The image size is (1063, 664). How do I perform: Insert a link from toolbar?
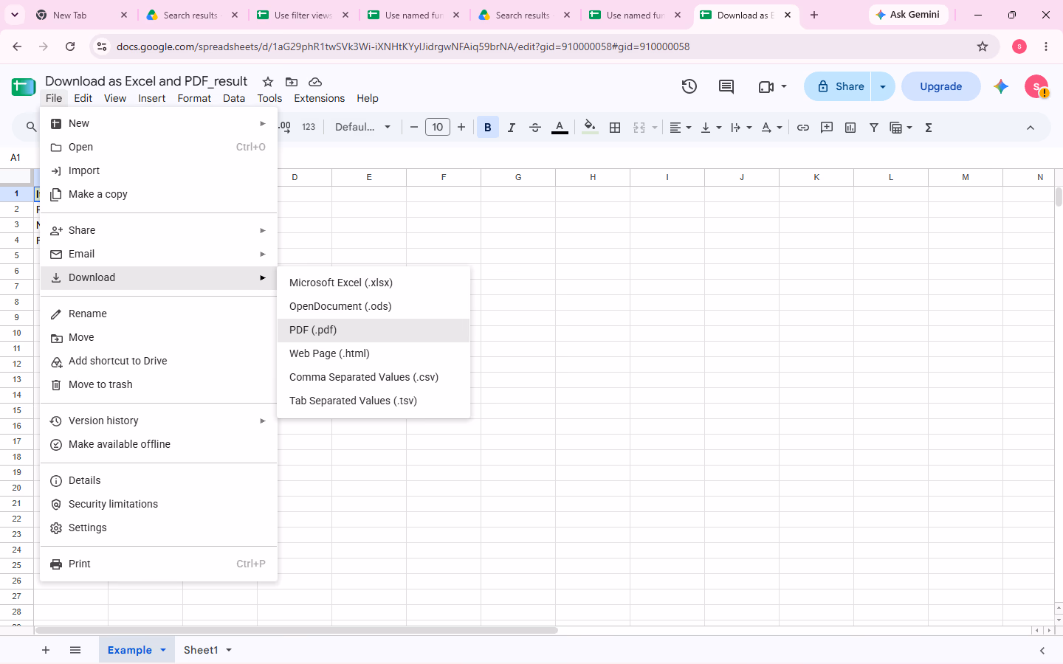point(803,128)
